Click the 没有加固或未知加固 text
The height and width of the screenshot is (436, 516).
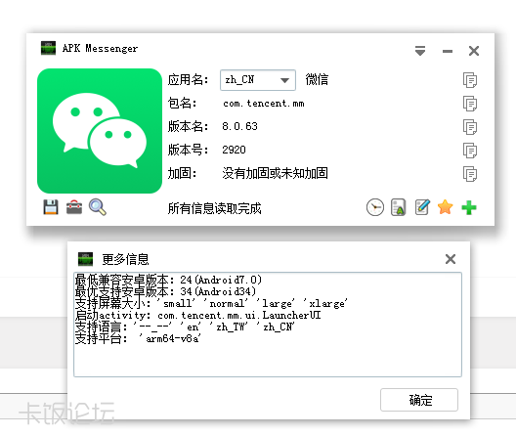[x=276, y=173]
